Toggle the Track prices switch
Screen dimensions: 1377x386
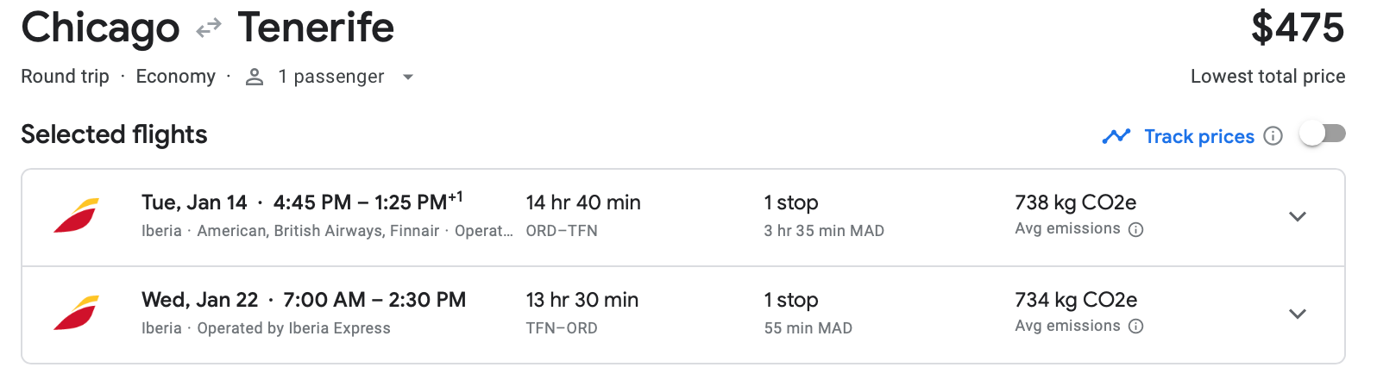pyautogui.click(x=1323, y=134)
